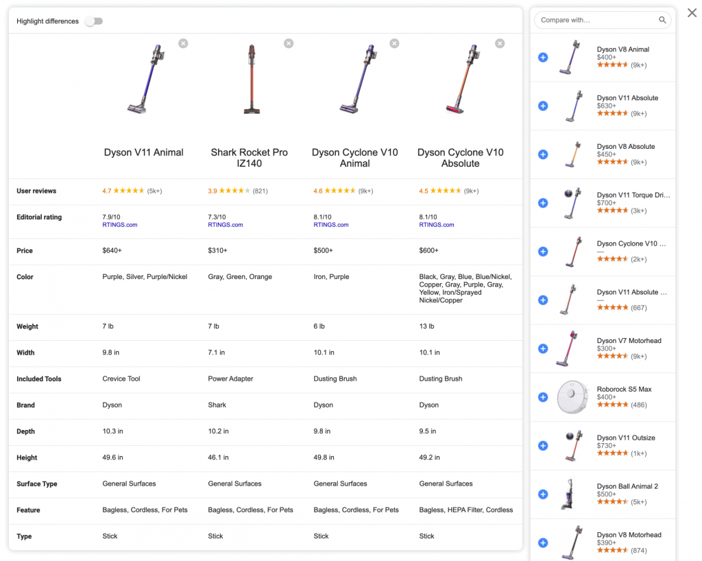Click the Dyson Ball Animal 2 thumbnail
702x561 pixels.
(568, 494)
